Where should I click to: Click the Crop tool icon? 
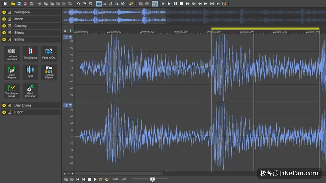70,4
